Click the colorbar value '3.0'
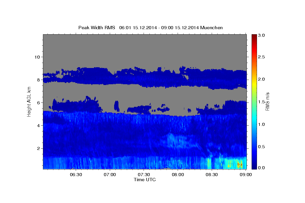Image resolution: width=305 pixels, height=203 pixels. [x=262, y=36]
